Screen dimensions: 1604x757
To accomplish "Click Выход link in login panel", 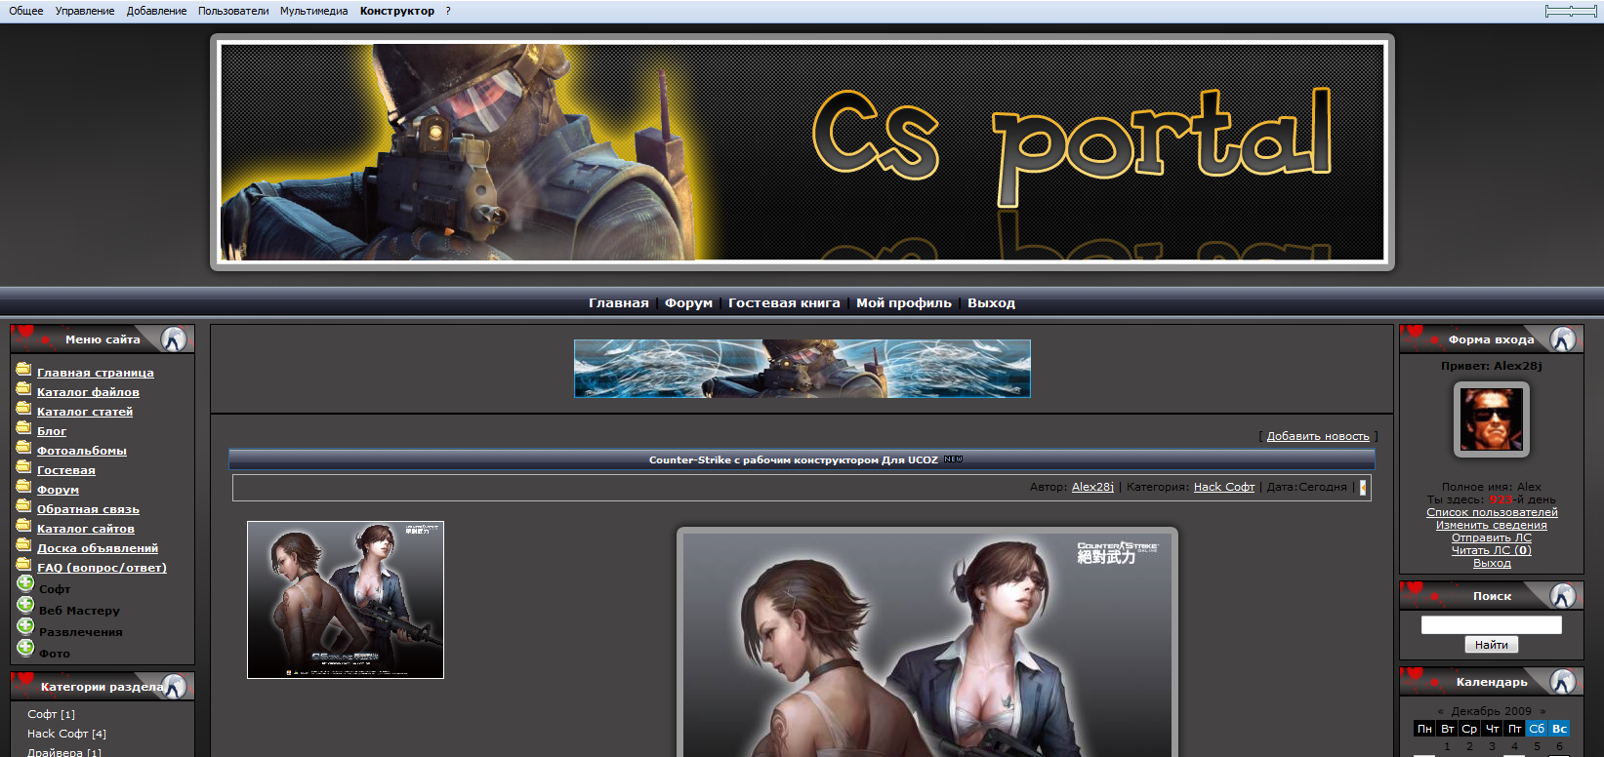I will [x=1492, y=563].
